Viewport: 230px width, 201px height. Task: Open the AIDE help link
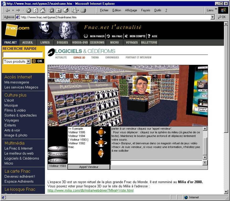153,36
